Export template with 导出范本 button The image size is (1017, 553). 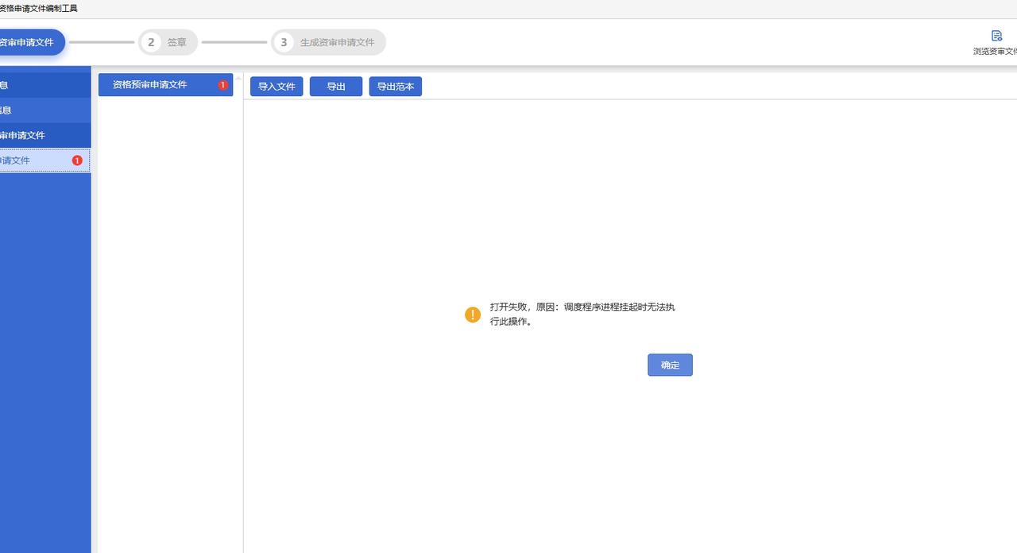click(x=395, y=87)
